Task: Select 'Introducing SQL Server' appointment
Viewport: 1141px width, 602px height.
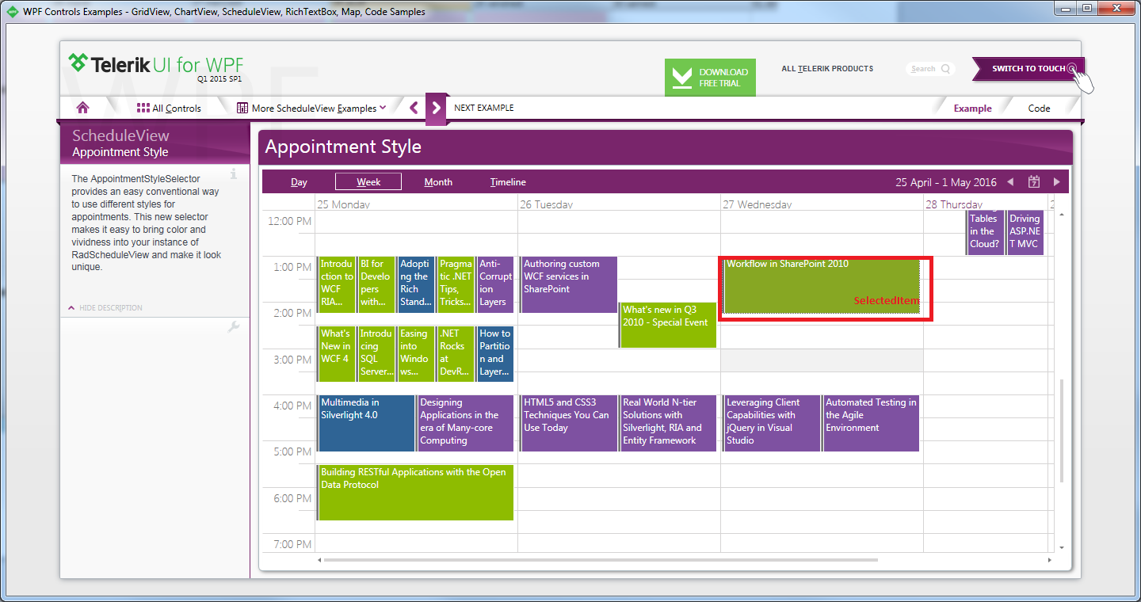Action: (x=376, y=353)
